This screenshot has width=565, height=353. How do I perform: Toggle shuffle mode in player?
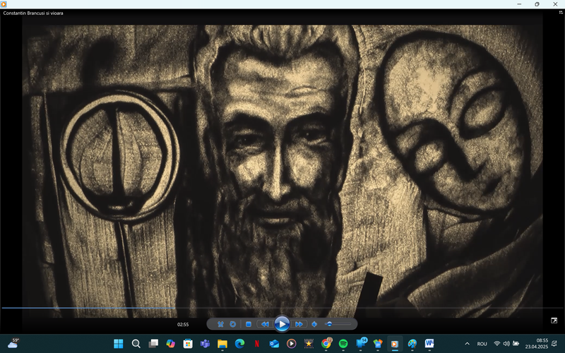coord(220,324)
